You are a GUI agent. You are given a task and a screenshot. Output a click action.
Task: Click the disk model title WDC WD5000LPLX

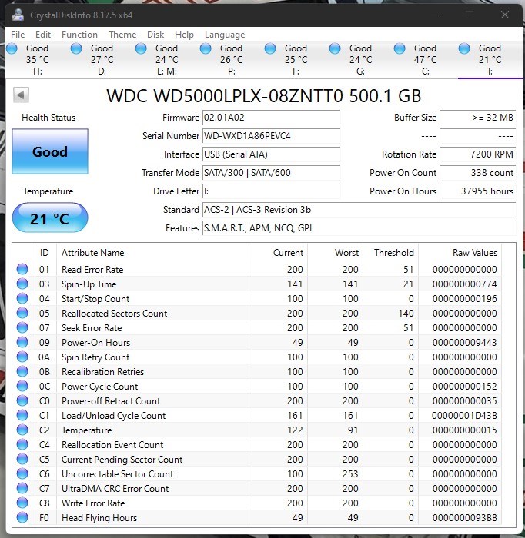[263, 96]
